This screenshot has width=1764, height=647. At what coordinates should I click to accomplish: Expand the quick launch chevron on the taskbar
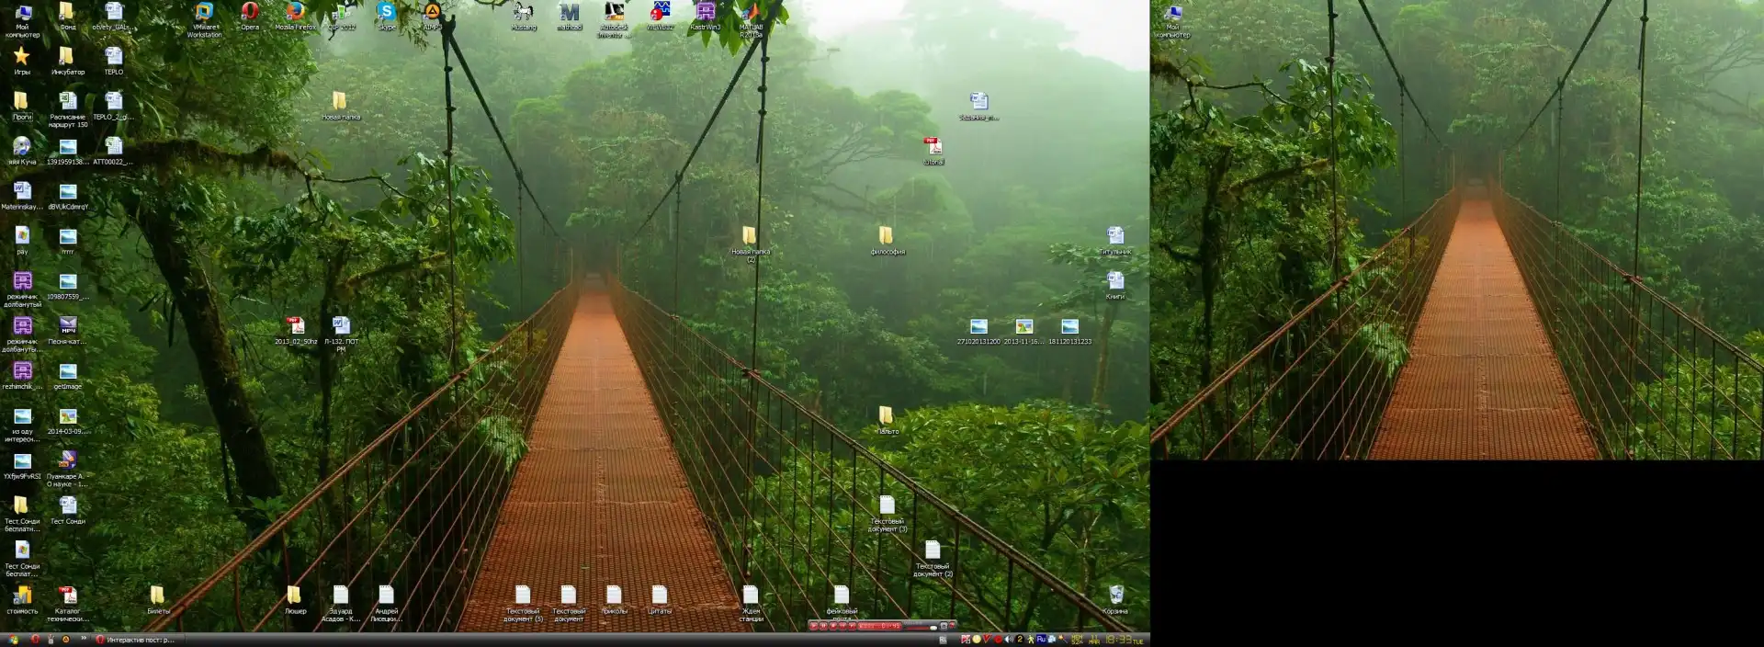[x=84, y=639]
